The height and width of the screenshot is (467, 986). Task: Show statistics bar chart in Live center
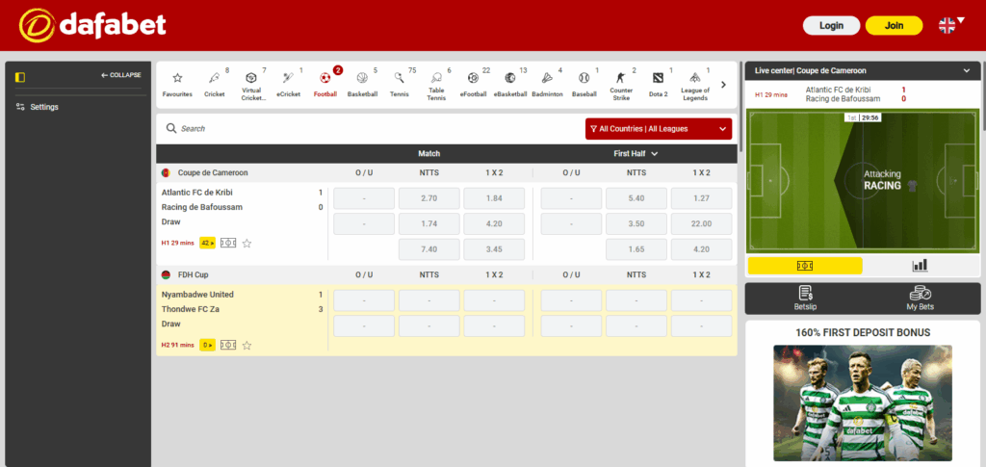click(x=920, y=266)
